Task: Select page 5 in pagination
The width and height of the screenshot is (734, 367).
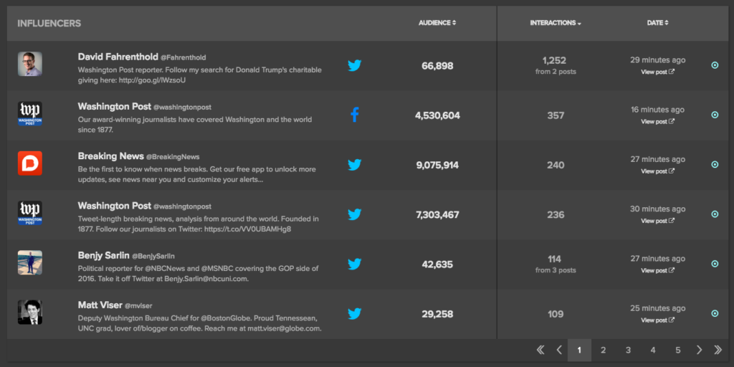Action: coord(677,350)
